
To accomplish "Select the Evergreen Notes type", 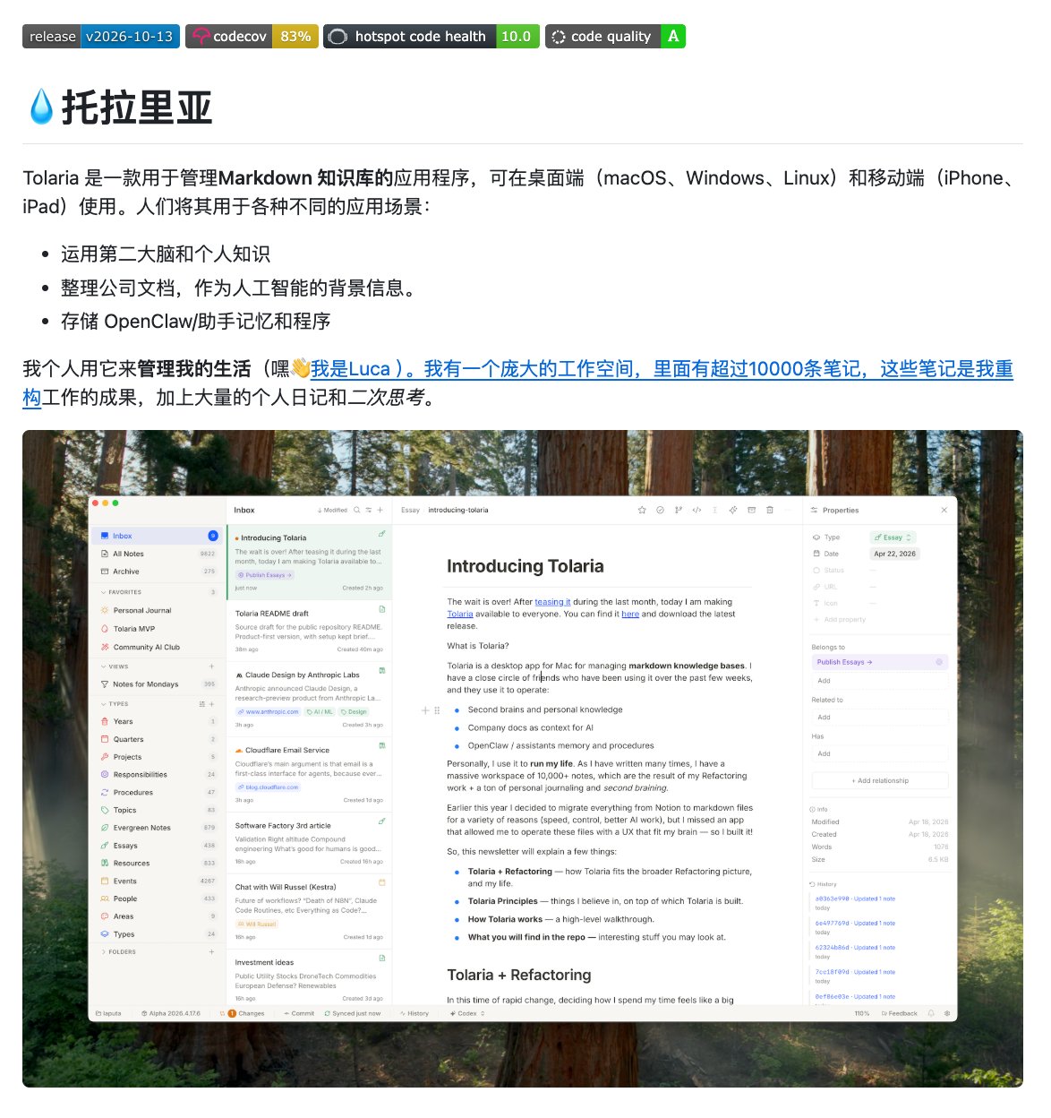I will pyautogui.click(x=158, y=828).
